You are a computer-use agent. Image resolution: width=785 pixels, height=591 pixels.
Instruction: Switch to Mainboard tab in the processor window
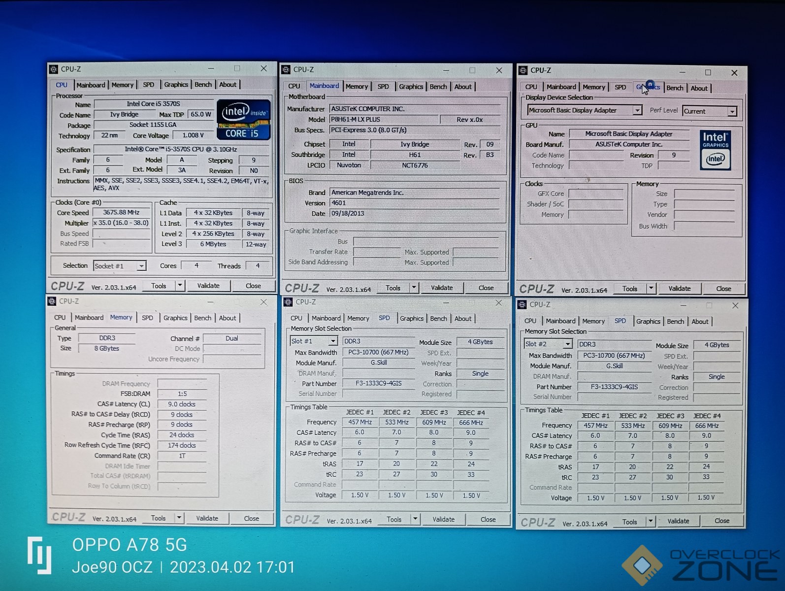pyautogui.click(x=91, y=85)
